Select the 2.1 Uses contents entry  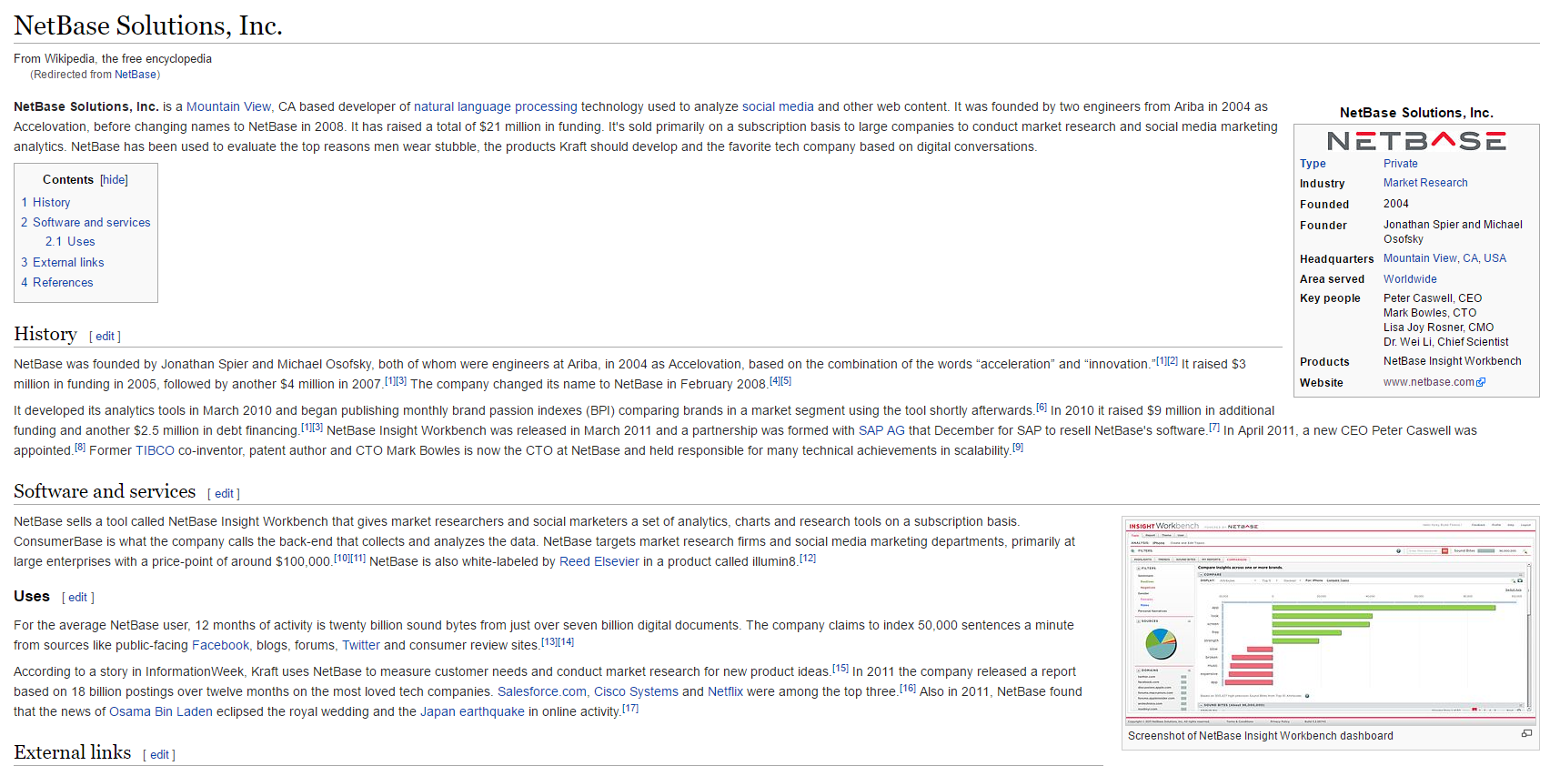(70, 241)
